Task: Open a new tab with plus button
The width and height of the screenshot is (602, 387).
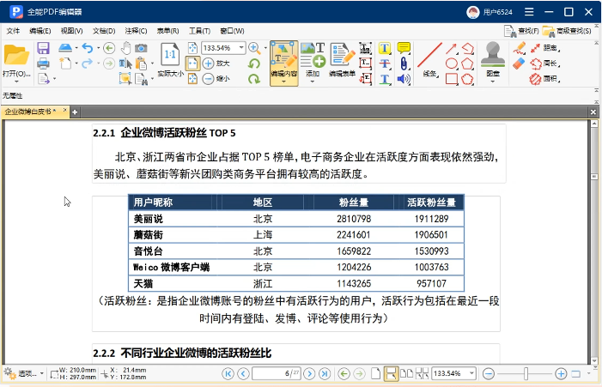Action: tap(75, 112)
